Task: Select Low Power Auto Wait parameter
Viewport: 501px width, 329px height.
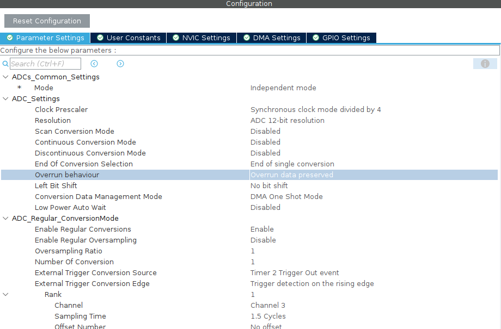Action: tap(70, 207)
